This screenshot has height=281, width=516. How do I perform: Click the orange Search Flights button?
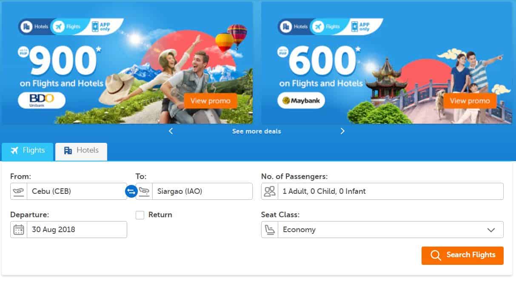coord(462,255)
